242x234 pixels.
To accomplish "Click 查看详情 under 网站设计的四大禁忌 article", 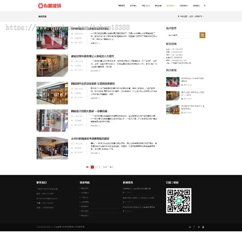I will coord(95,126).
